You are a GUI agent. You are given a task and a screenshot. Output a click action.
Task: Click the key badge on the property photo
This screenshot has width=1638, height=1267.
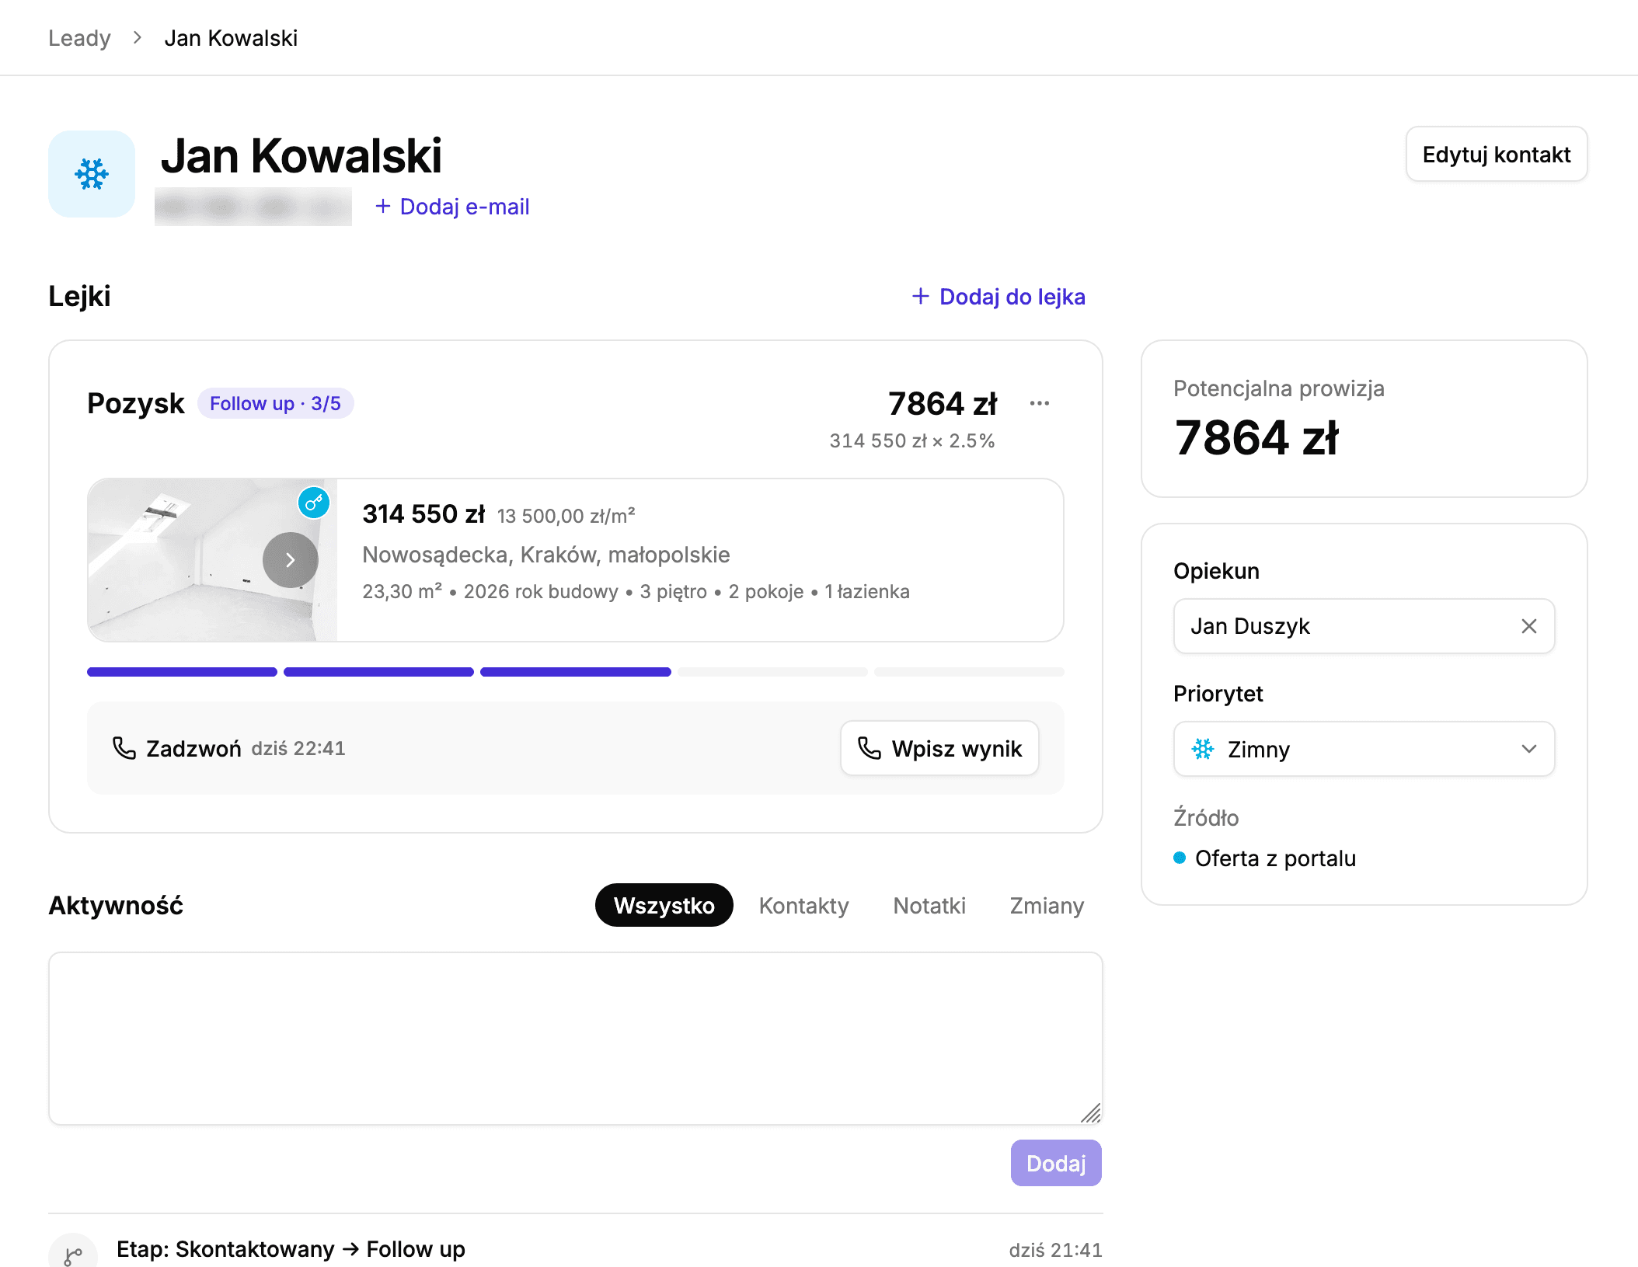click(x=314, y=503)
